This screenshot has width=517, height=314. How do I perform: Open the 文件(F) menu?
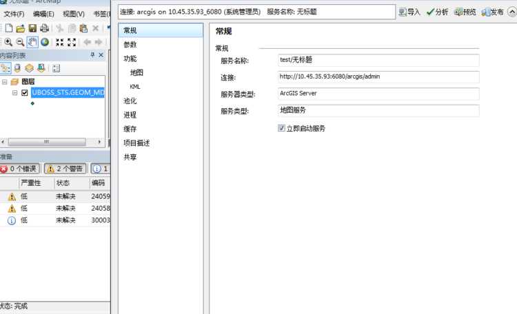click(14, 14)
